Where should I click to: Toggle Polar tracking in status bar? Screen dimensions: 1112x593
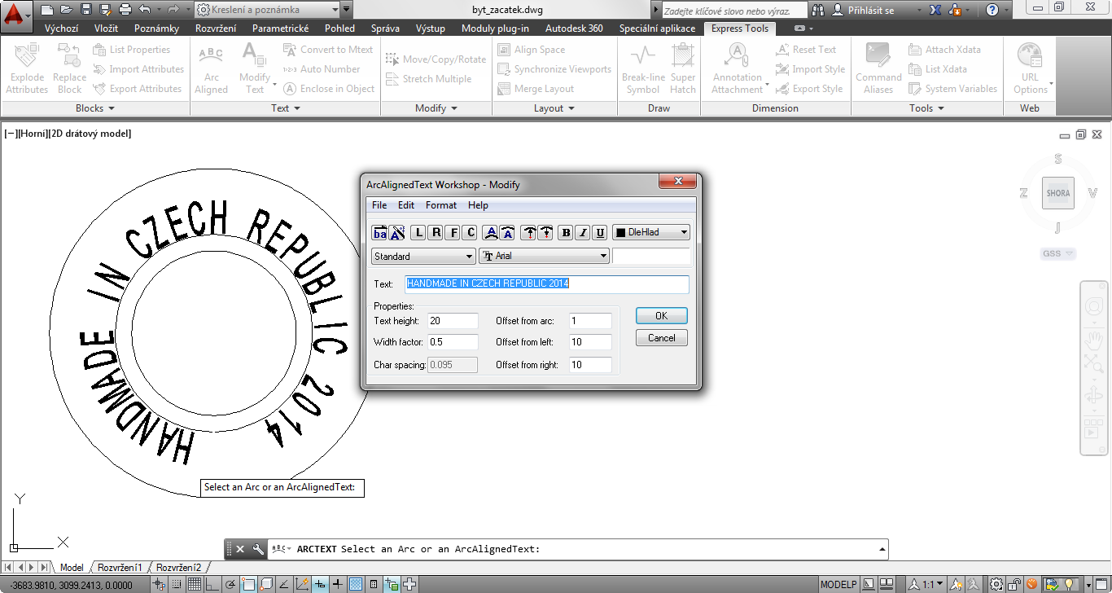(230, 584)
